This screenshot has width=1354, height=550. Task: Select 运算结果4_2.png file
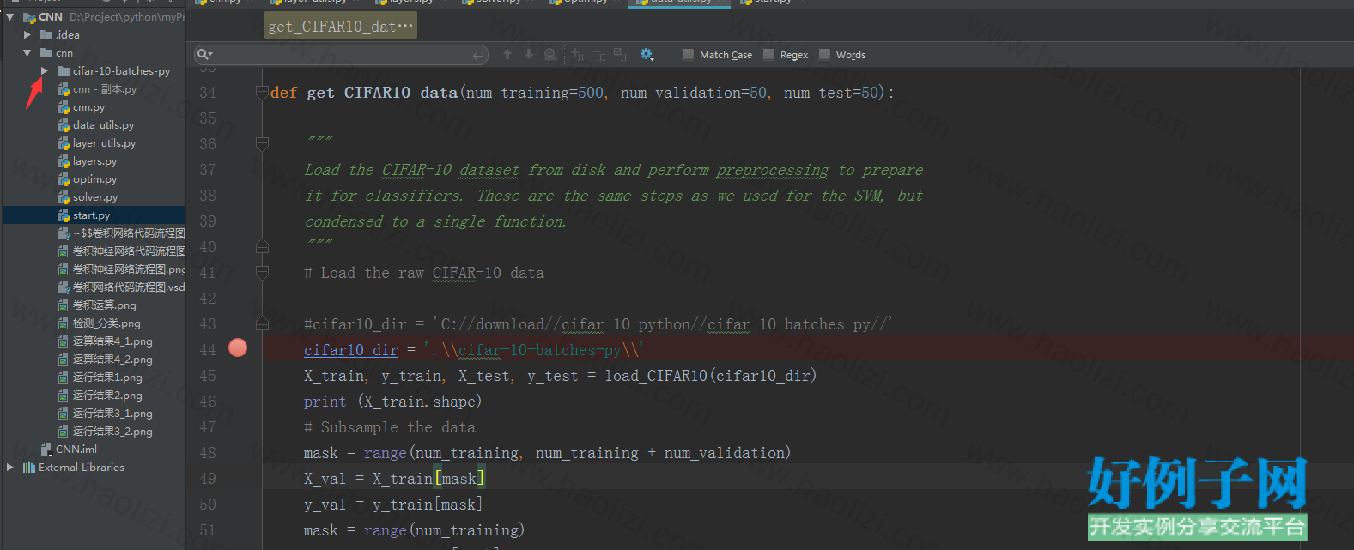112,360
